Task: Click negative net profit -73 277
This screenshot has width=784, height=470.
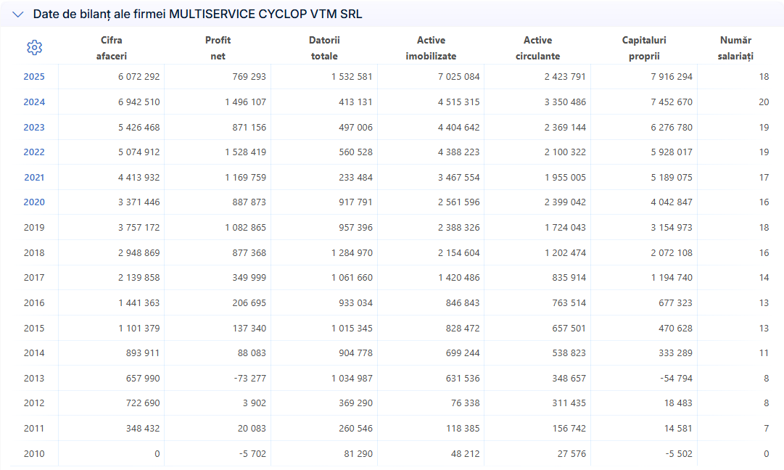Action: click(x=250, y=378)
